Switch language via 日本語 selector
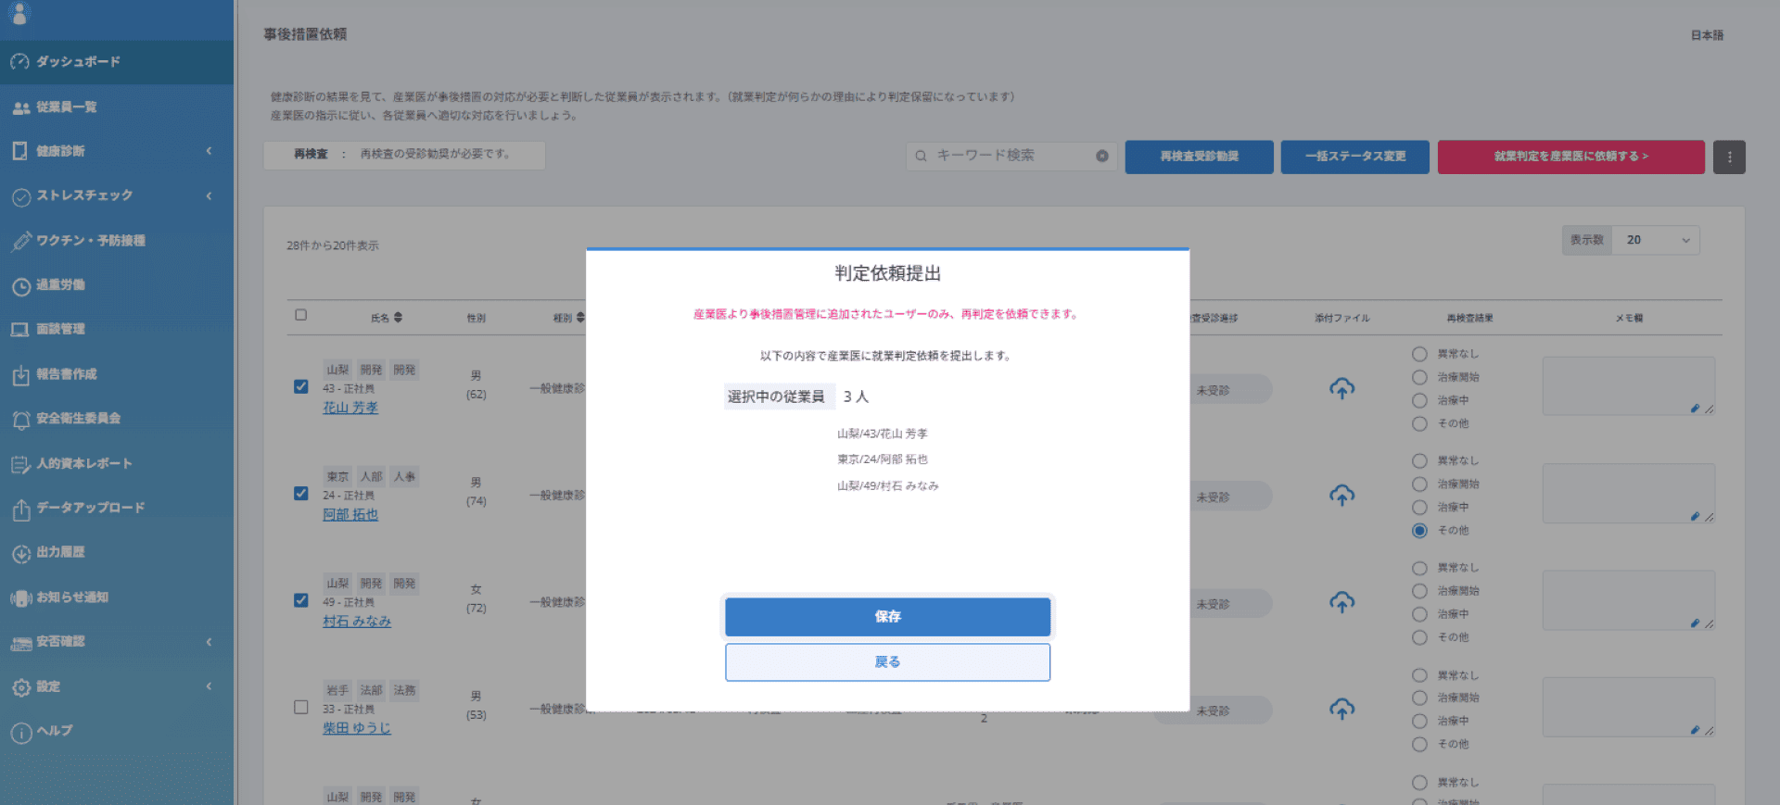The width and height of the screenshot is (1780, 805). [x=1706, y=35]
